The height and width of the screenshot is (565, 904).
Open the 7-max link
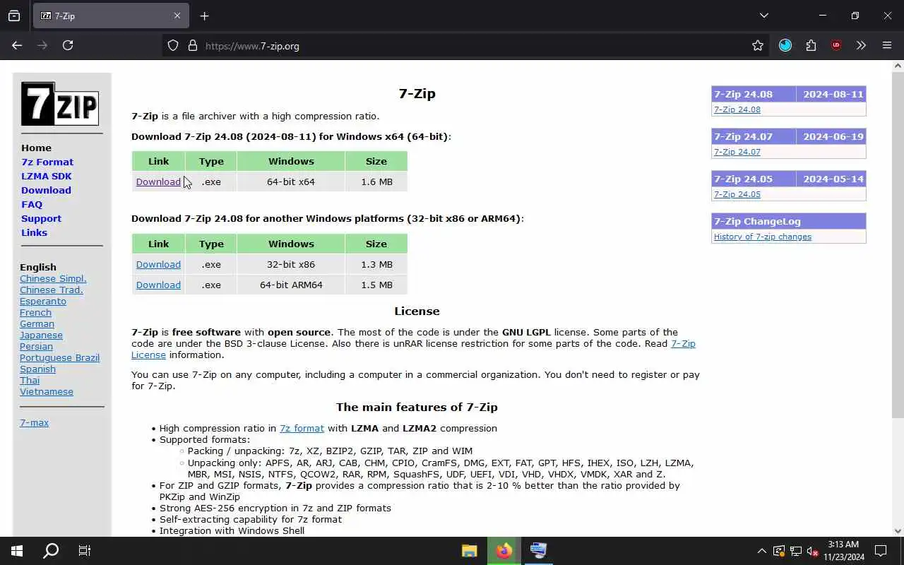[x=34, y=422]
